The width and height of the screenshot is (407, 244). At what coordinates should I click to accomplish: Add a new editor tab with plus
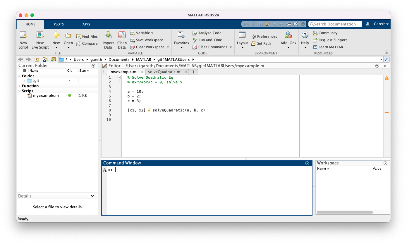tap(193, 72)
